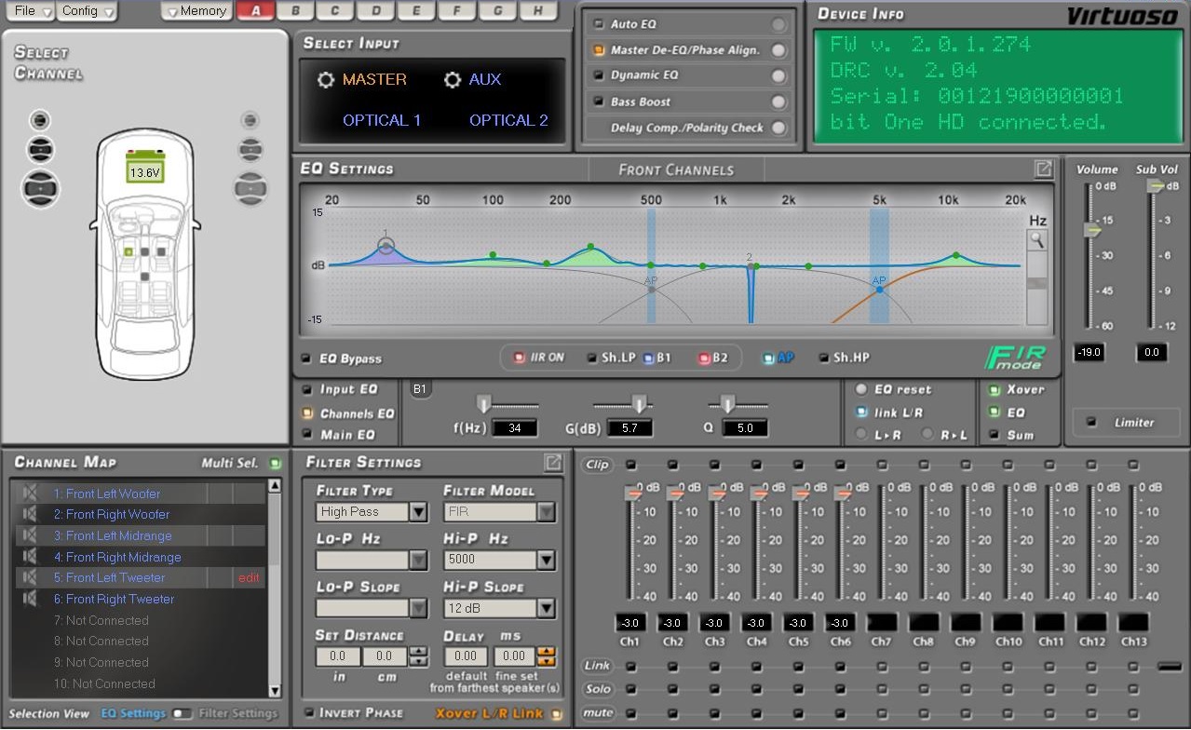
Task: Switch to memory preset B tab
Action: pos(295,11)
